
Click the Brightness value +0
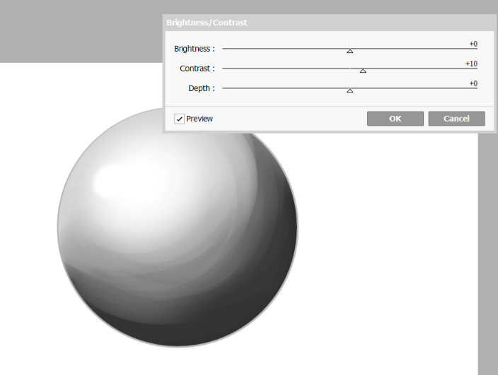pyautogui.click(x=473, y=44)
